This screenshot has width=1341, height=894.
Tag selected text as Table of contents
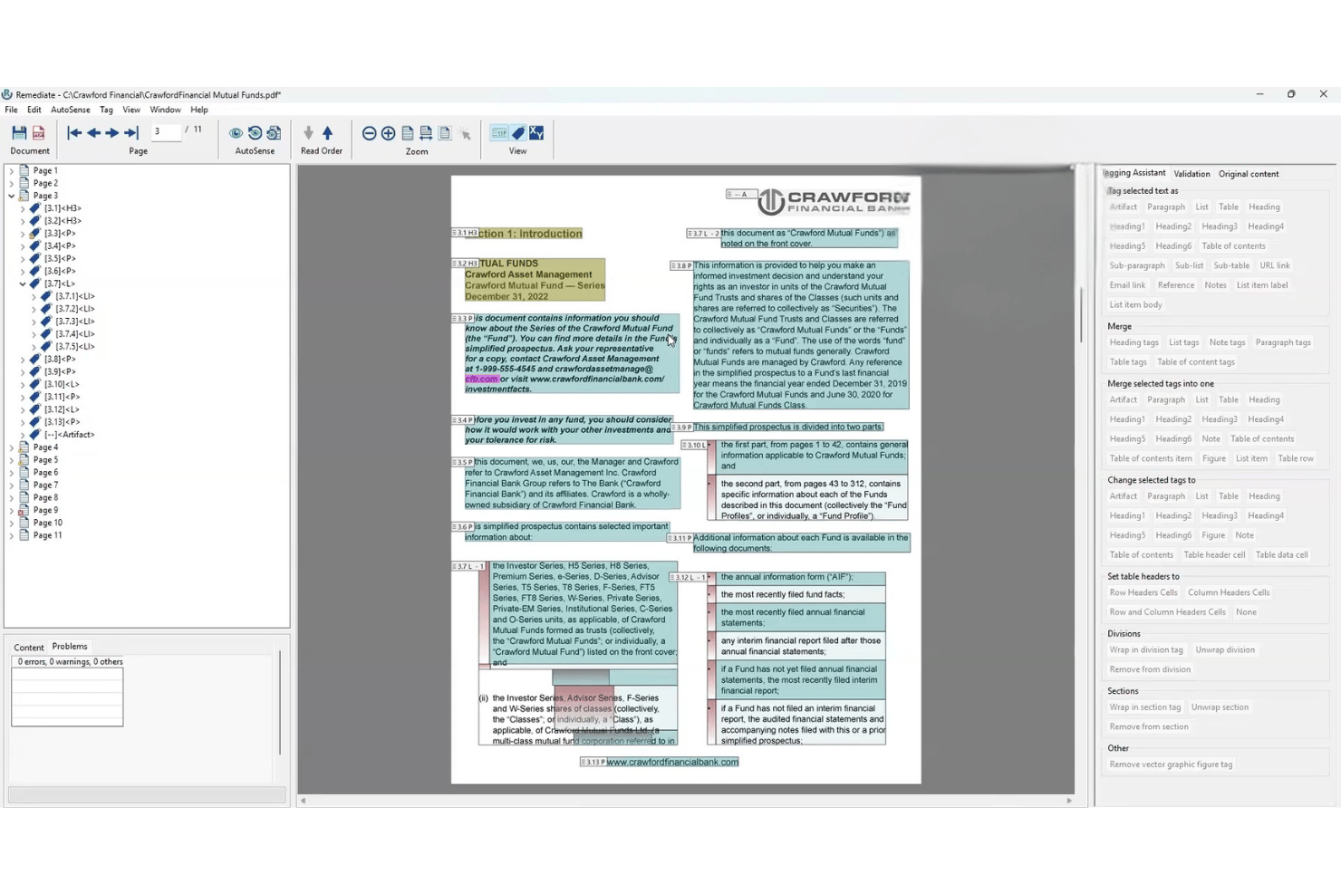coord(1233,246)
